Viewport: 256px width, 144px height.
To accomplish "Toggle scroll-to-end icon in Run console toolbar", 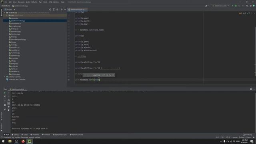I will (x=9, y=103).
